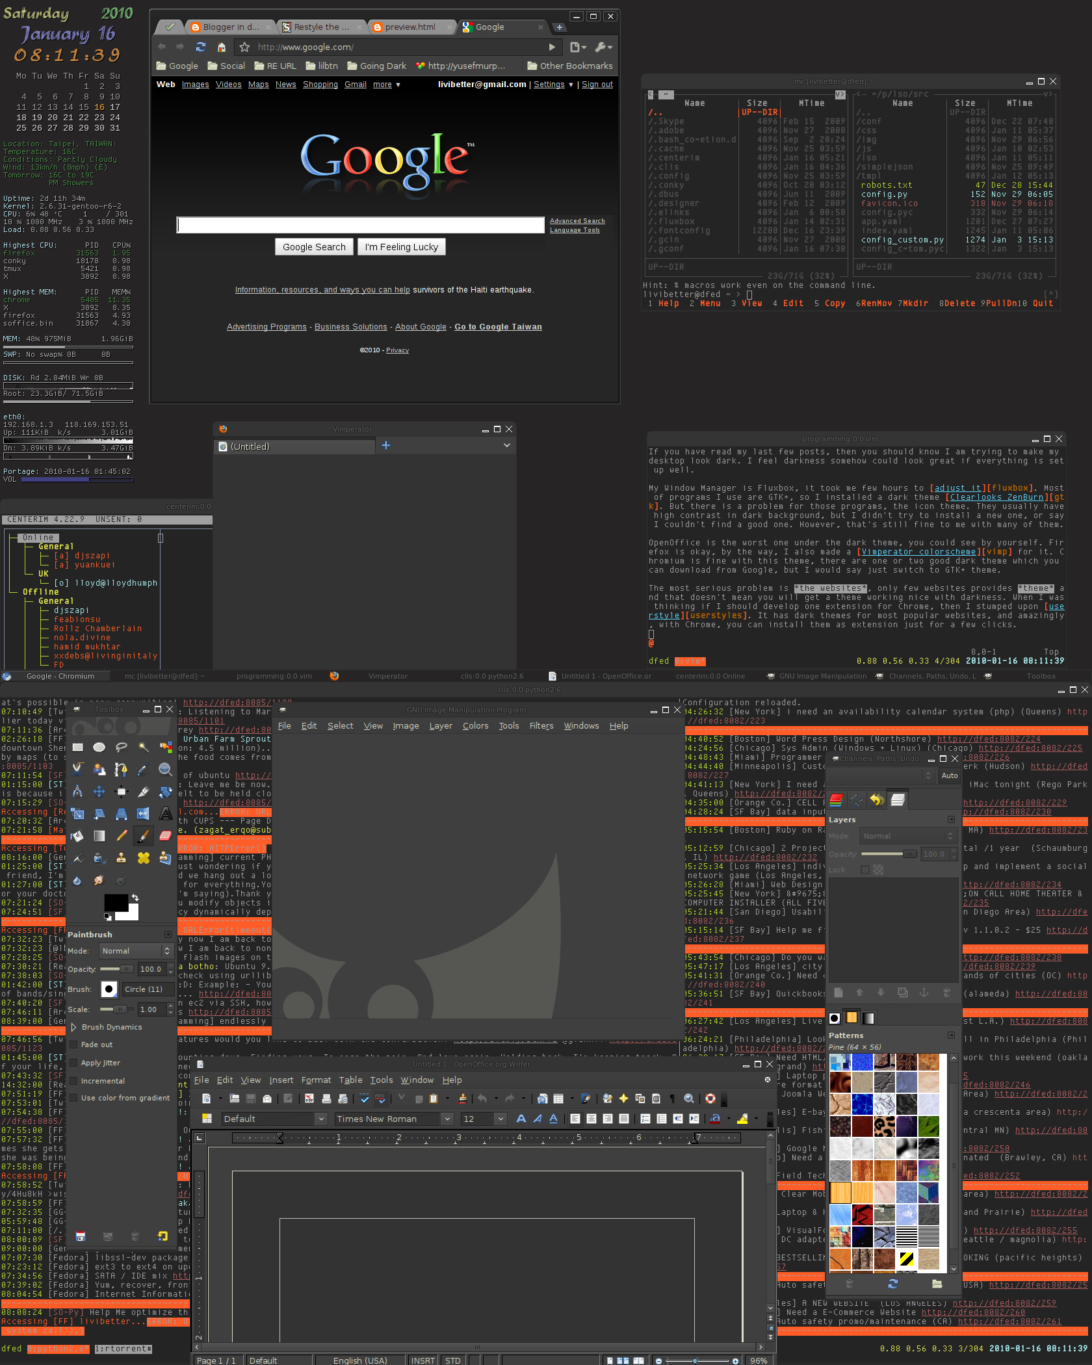The width and height of the screenshot is (1092, 1365).
Task: Select the Color Picker eyedropper tool
Action: pos(144,770)
